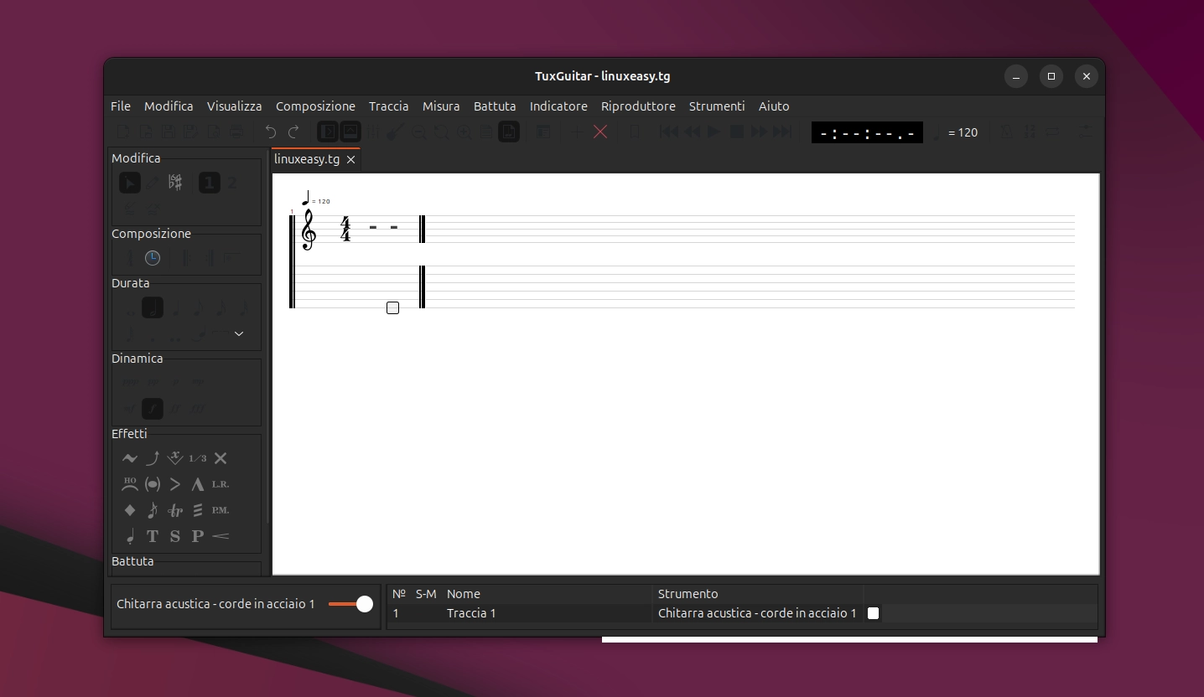Open the time signature clock icon
The width and height of the screenshot is (1204, 697).
[153, 258]
